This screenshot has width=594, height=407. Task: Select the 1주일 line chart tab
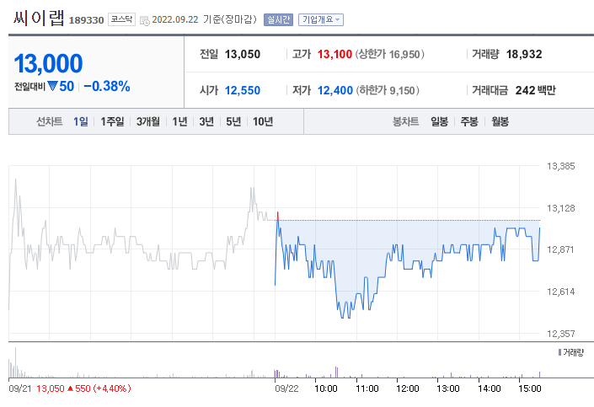coord(112,121)
